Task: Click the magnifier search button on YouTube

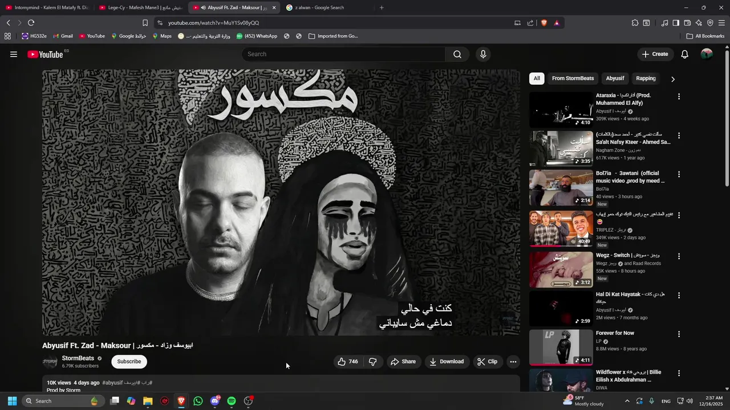Action: coord(457,54)
